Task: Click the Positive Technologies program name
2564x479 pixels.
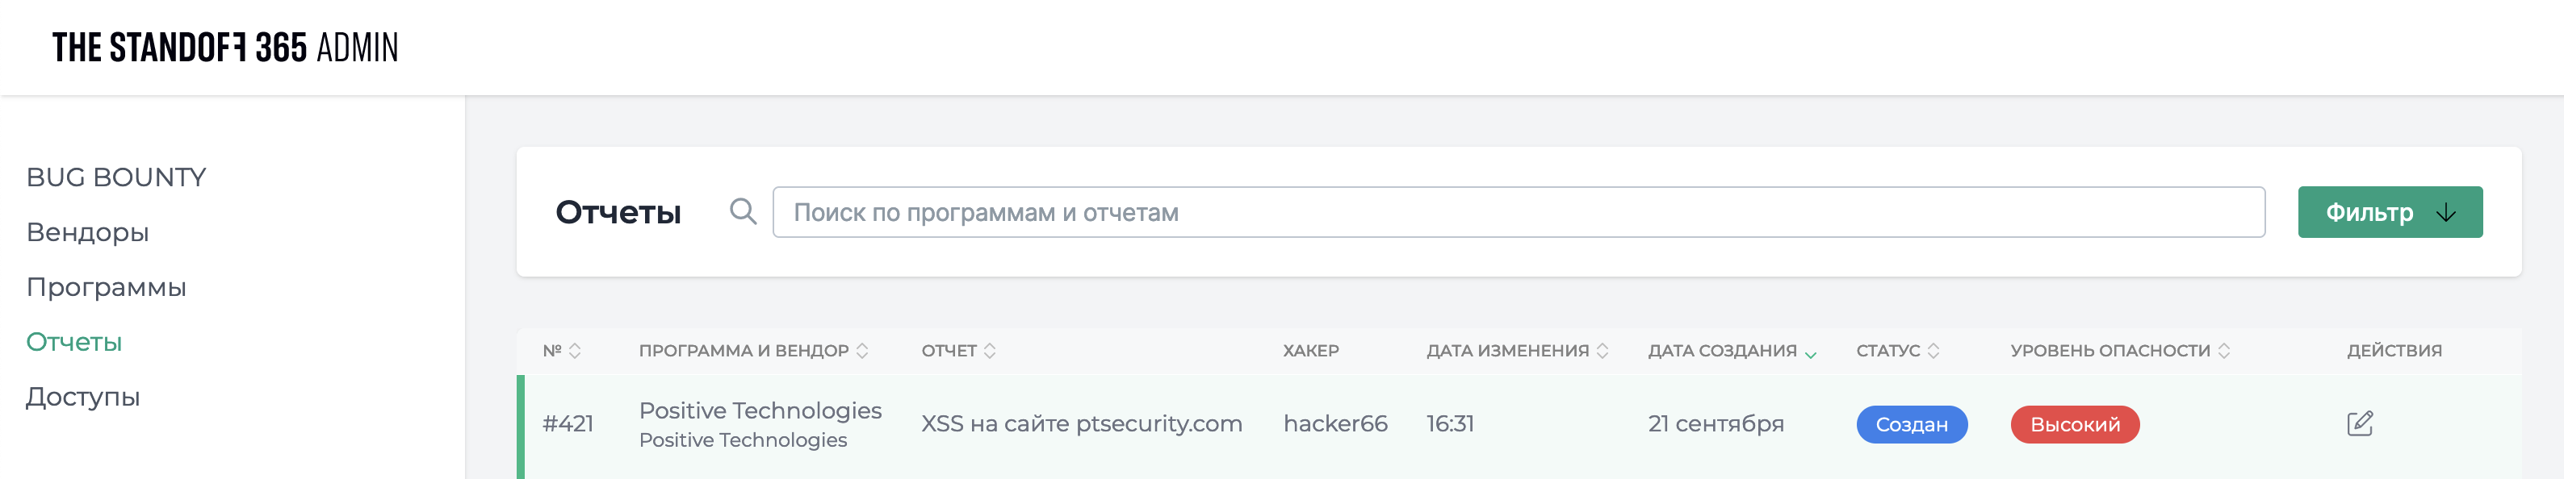Action: click(760, 410)
